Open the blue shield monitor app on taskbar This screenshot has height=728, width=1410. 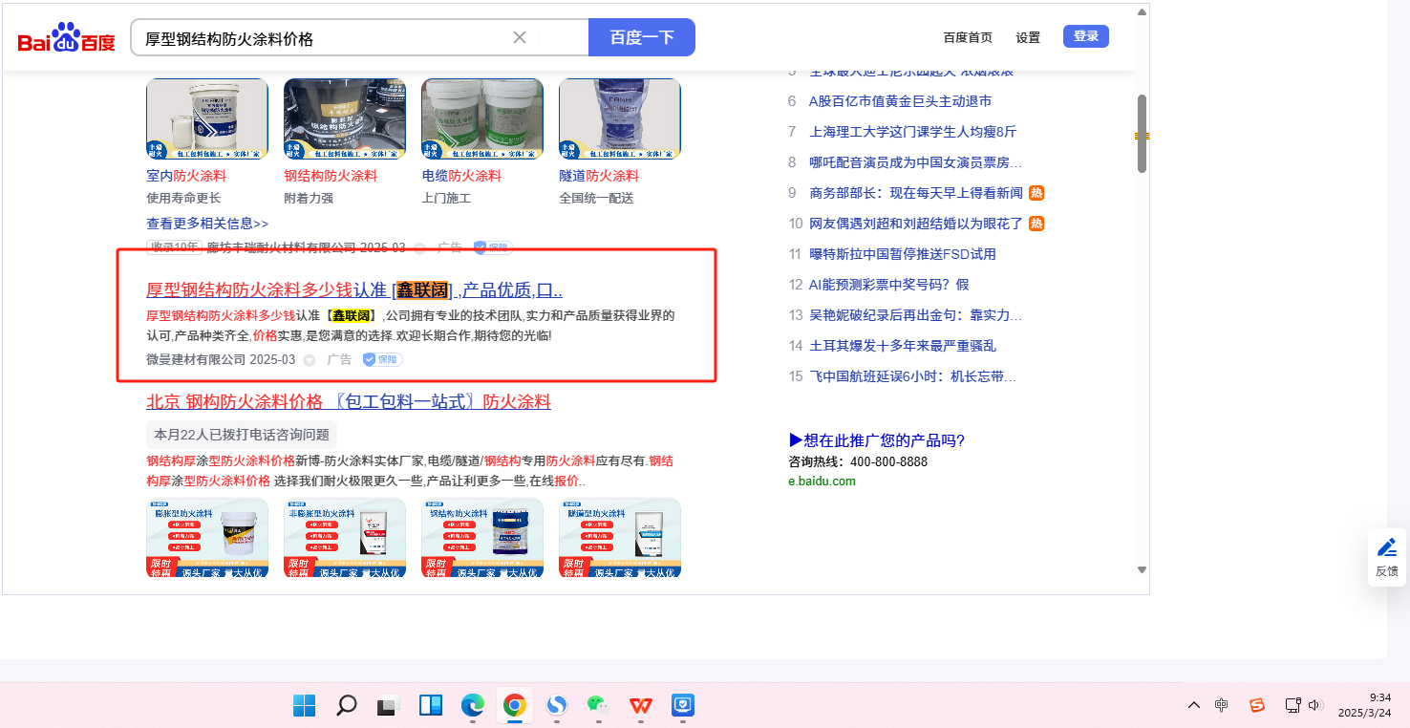[x=683, y=706]
